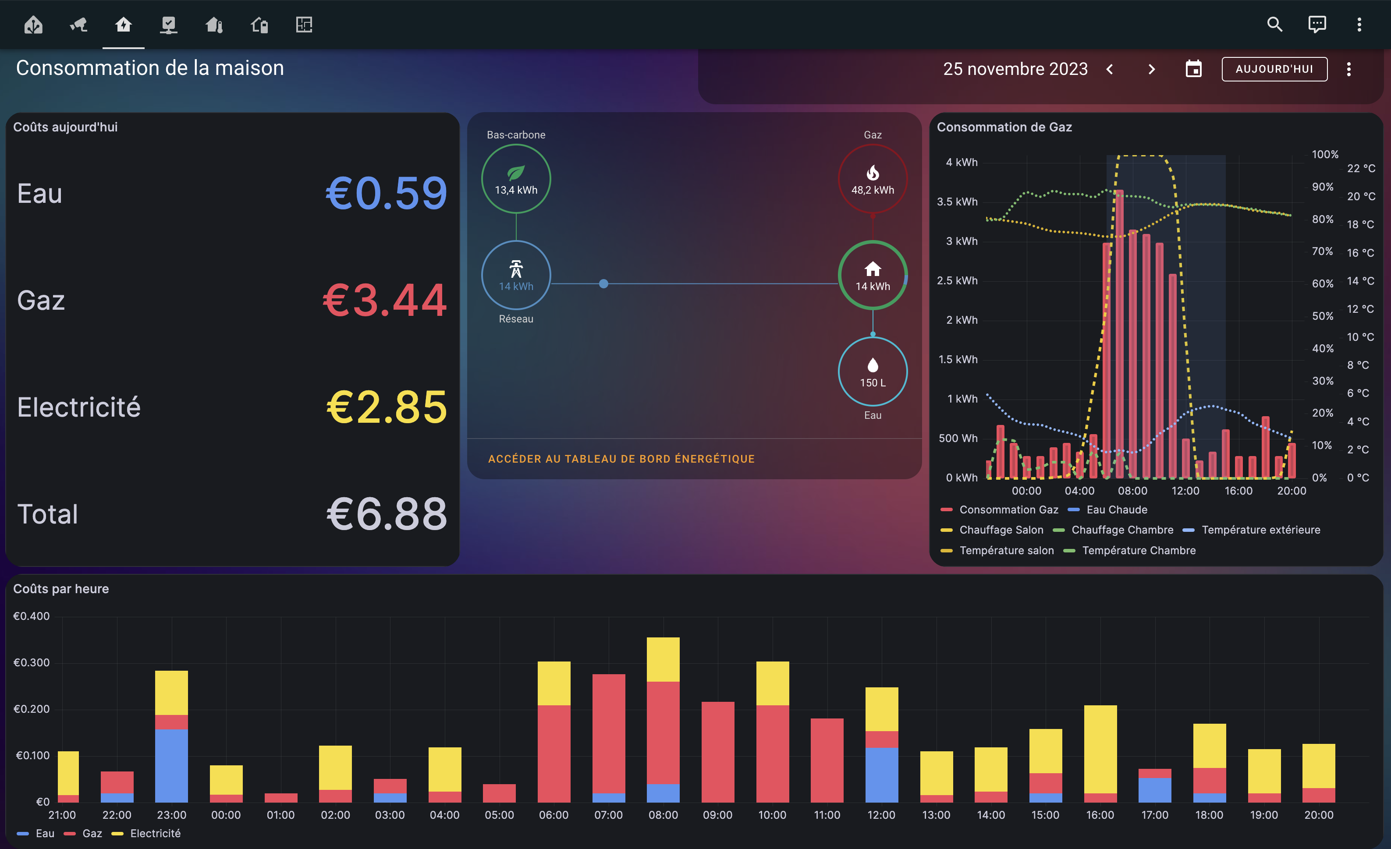Open the home battery view icon
Screen dimensions: 1391x849
pos(259,24)
